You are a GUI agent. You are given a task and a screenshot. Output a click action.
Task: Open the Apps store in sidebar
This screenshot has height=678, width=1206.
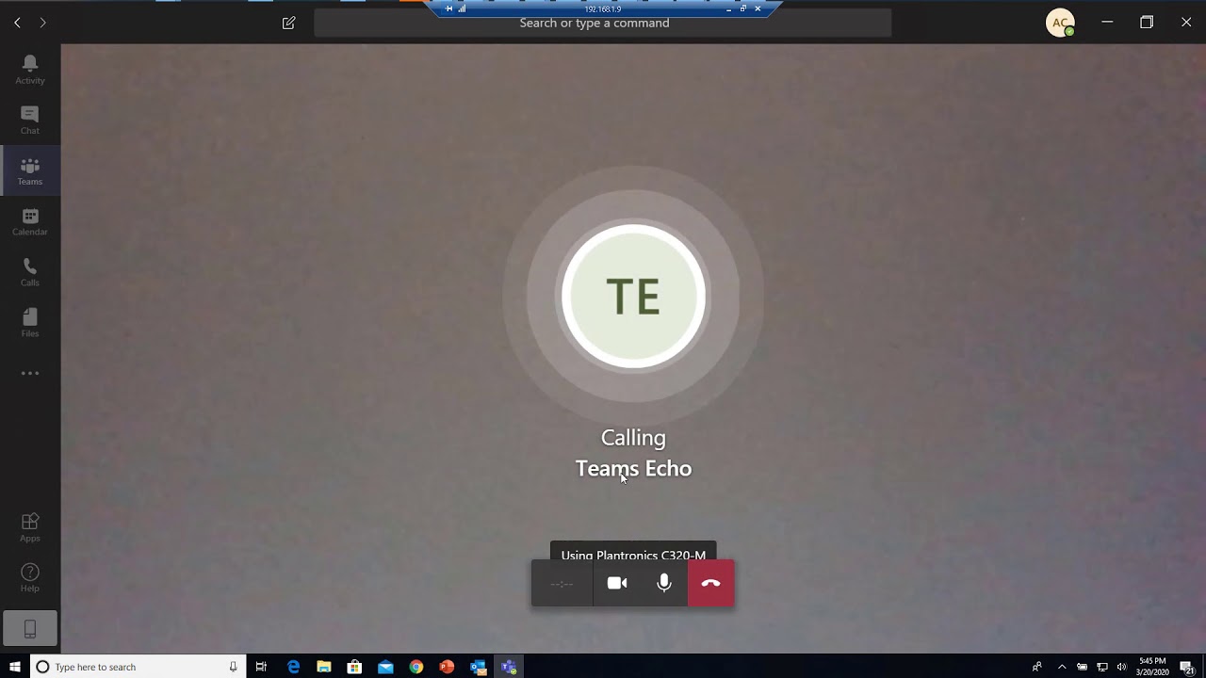tap(30, 527)
